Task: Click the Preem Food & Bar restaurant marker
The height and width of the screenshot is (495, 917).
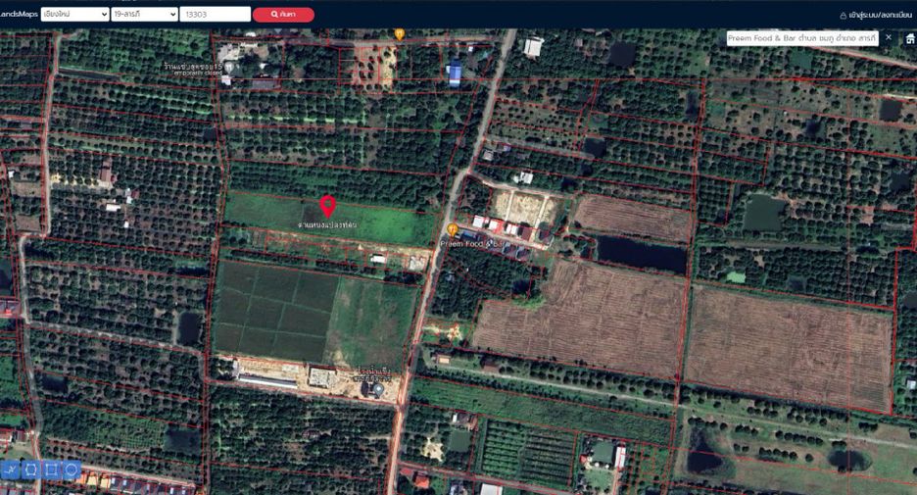Action: click(452, 229)
